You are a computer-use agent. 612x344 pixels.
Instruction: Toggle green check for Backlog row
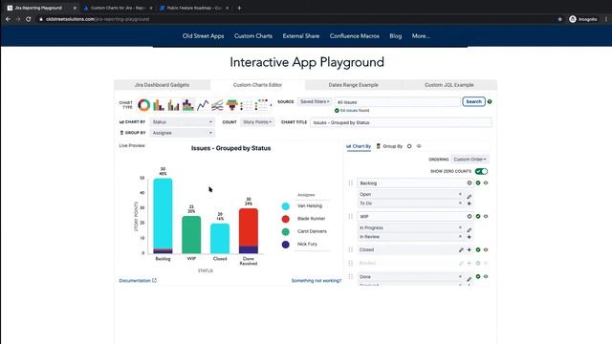click(478, 183)
